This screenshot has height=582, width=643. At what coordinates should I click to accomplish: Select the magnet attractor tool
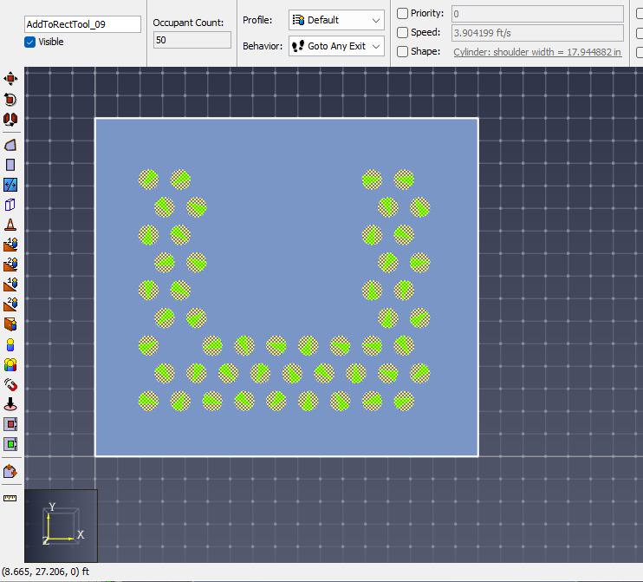[10, 384]
